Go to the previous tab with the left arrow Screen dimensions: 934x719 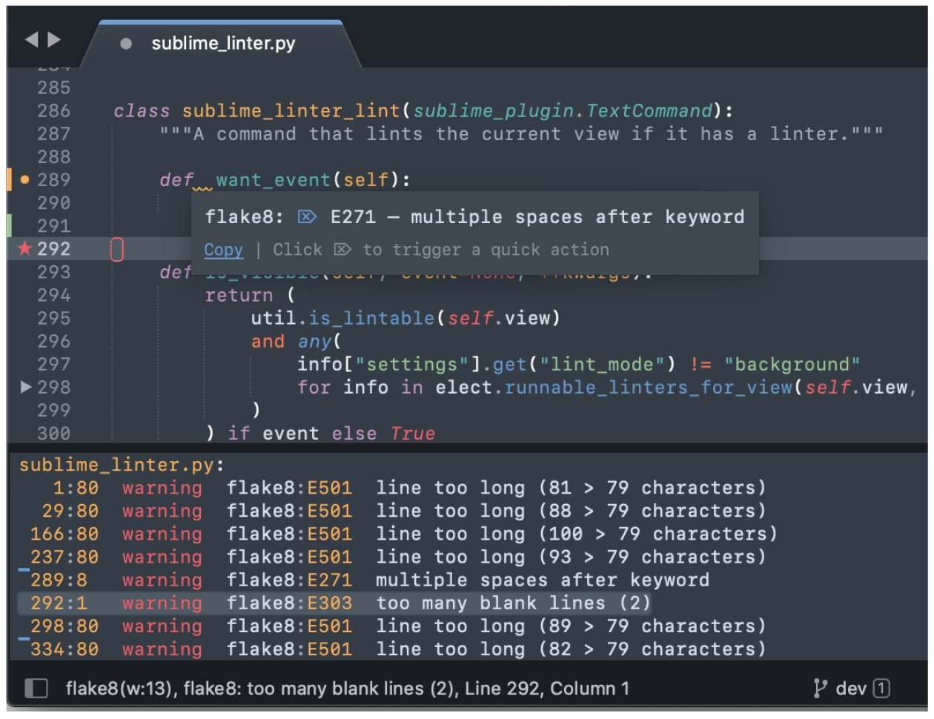tap(31, 40)
